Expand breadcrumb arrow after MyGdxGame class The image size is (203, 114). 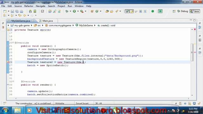[95, 25]
